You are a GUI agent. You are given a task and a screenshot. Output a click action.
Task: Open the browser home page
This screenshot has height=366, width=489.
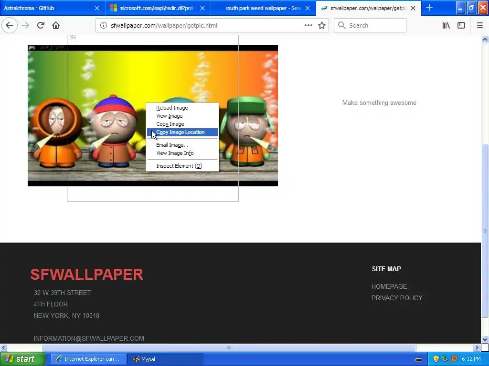point(56,25)
